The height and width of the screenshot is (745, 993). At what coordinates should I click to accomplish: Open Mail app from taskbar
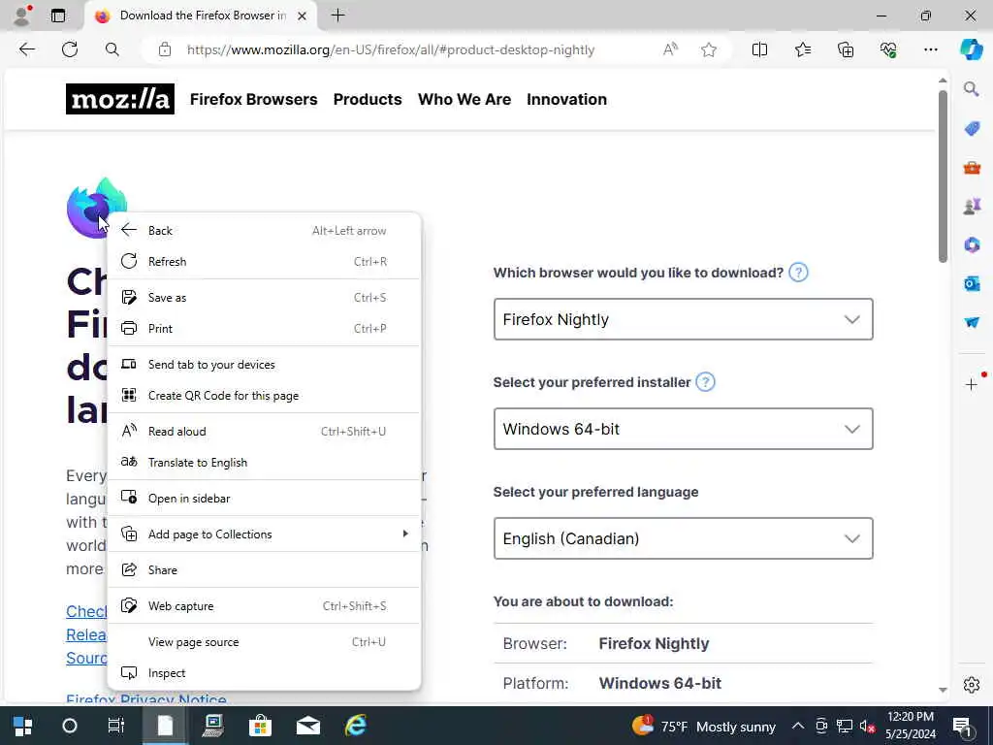307,726
